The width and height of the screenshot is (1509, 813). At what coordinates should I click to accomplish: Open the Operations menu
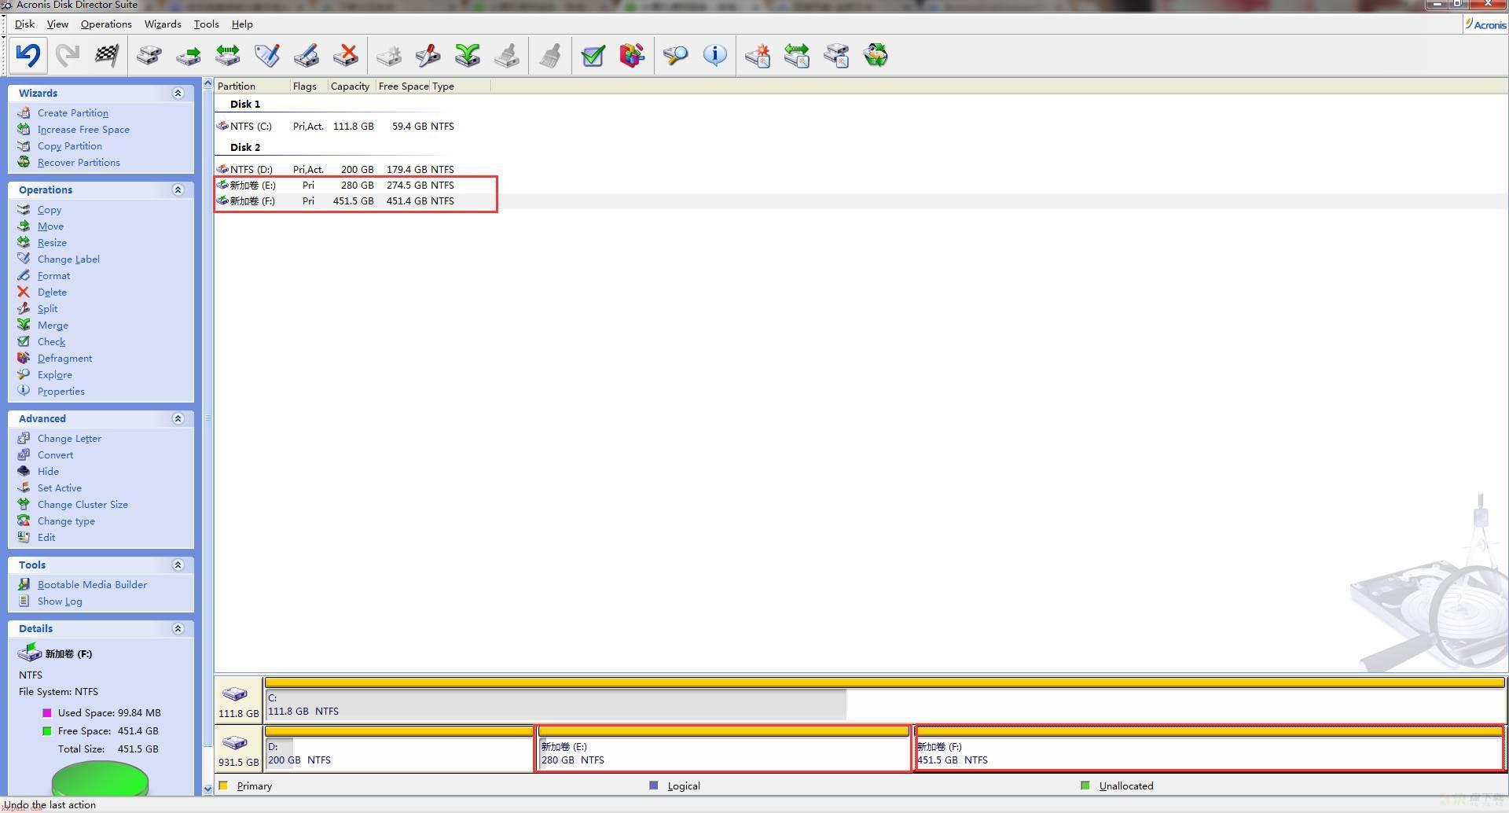tap(106, 24)
